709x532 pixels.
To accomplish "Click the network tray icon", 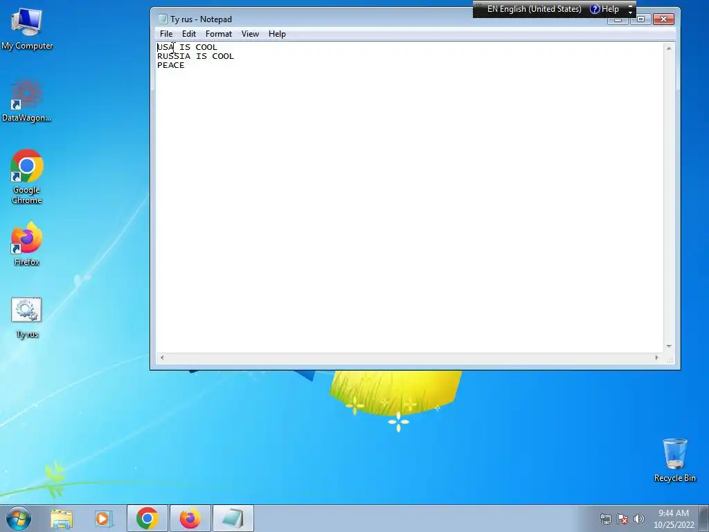I will point(605,519).
